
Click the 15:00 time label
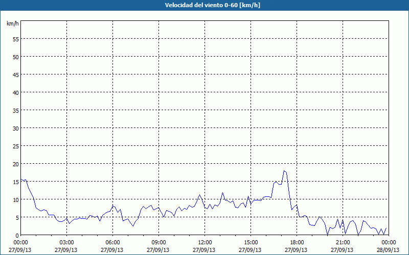tap(251, 242)
